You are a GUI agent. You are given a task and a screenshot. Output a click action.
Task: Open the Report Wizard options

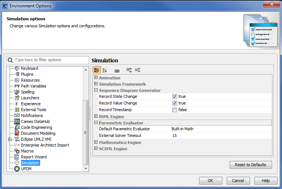tap(34, 157)
